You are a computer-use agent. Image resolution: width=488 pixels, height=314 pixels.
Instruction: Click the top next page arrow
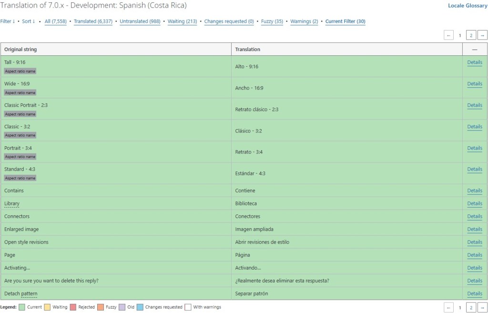tap(482, 35)
